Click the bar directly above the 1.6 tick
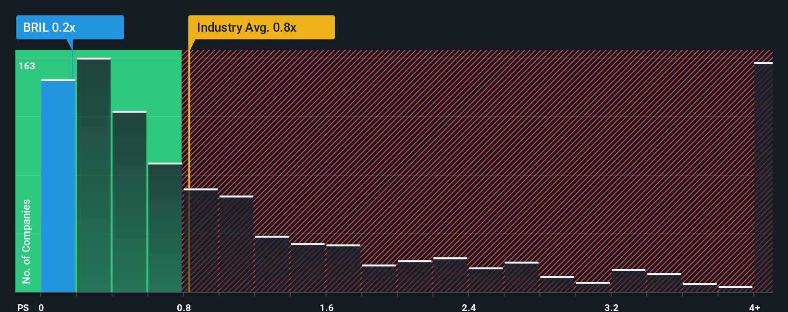Screen dimensions: 788x312 tap(343, 268)
